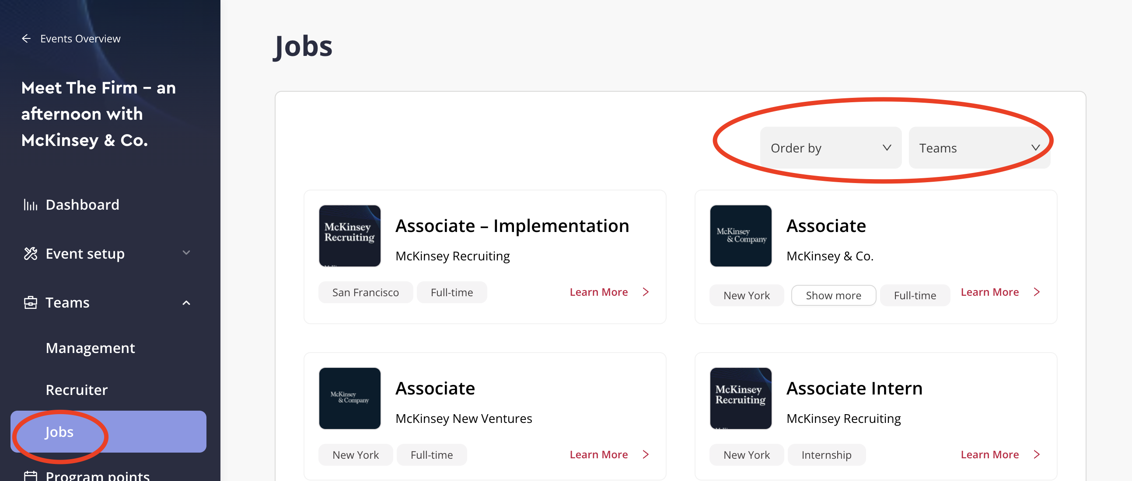Image resolution: width=1132 pixels, height=481 pixels.
Task: Open the Associate Intern job title
Action: 854,388
